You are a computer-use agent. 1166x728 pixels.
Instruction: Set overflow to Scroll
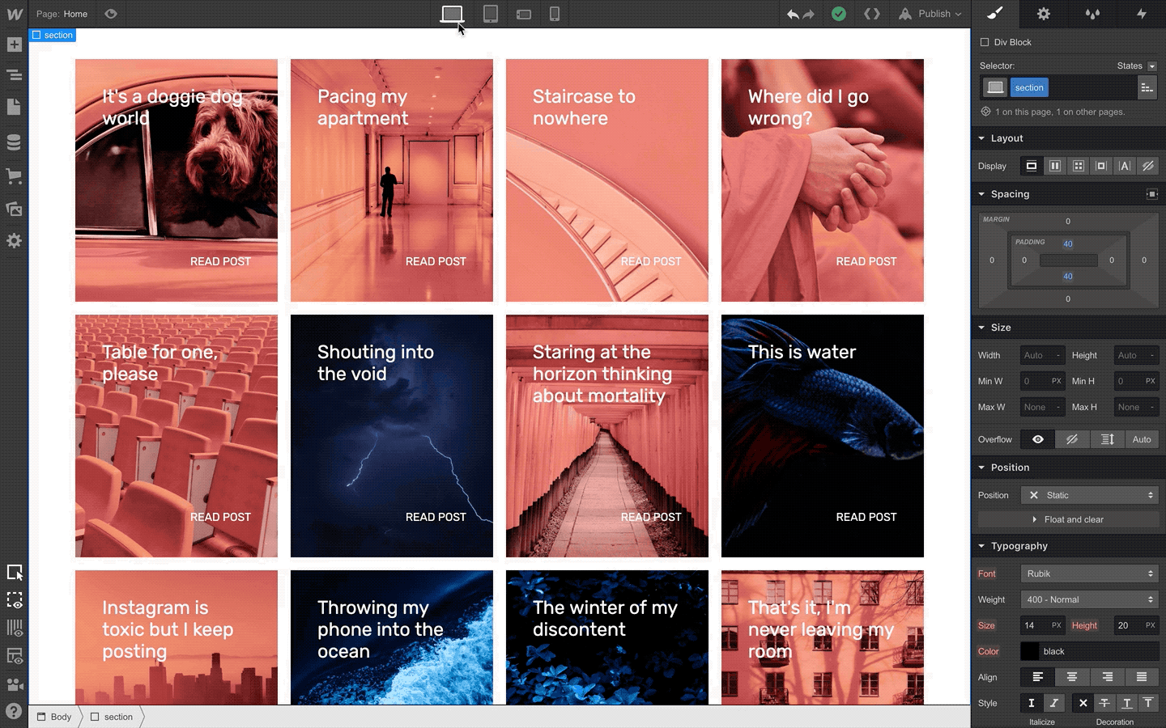click(1107, 439)
